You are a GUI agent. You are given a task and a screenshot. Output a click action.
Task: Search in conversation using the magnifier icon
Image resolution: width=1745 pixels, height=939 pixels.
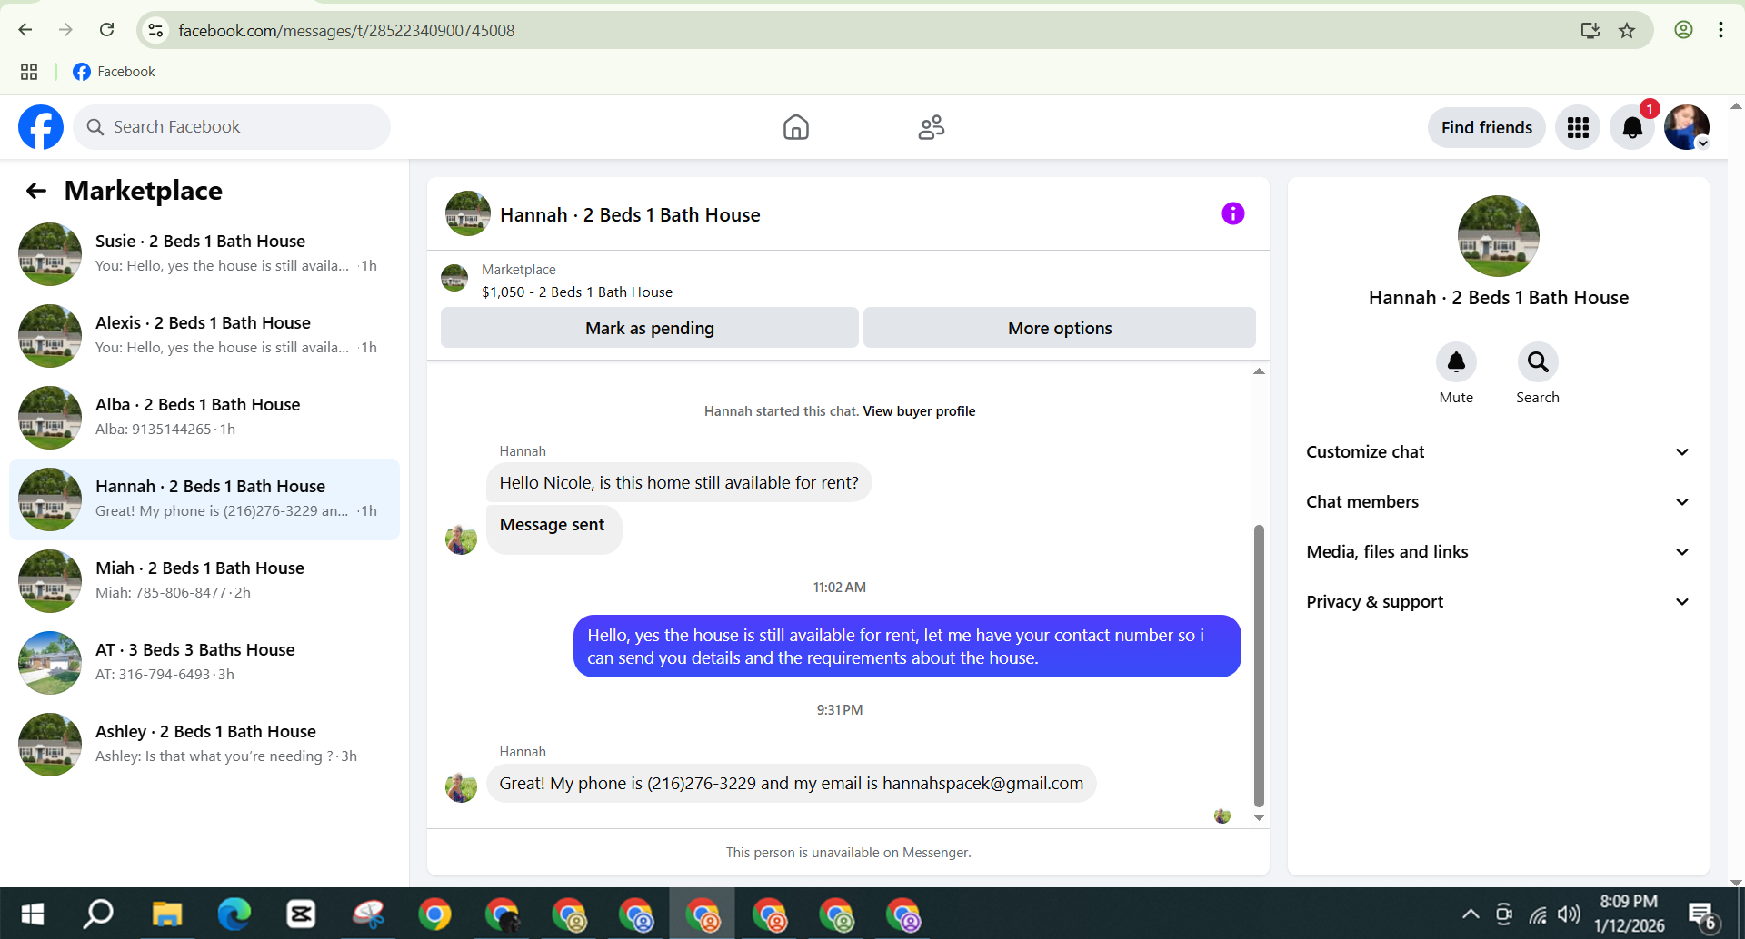(x=1538, y=362)
